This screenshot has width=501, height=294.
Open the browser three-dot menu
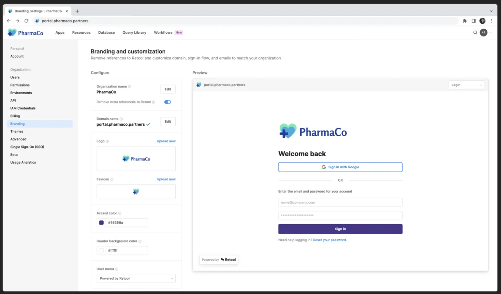(x=491, y=21)
